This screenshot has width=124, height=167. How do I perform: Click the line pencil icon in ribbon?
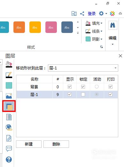[x=88, y=31]
